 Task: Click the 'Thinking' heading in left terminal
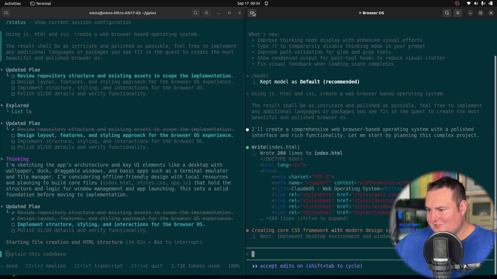pyautogui.click(x=17, y=159)
